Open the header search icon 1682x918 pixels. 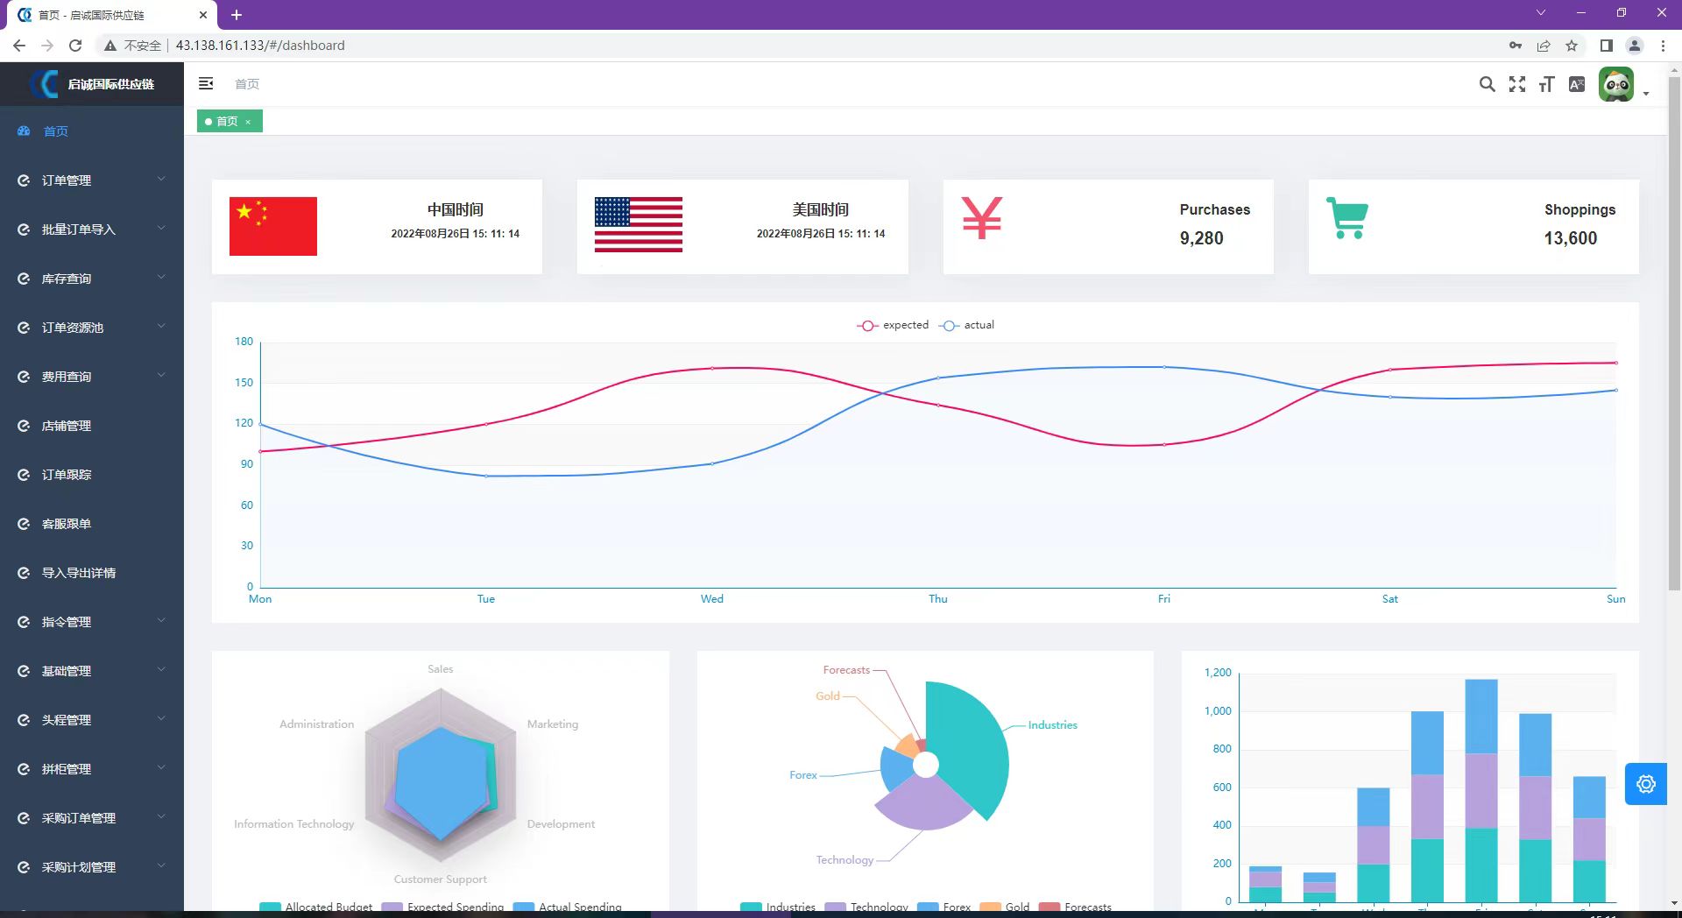(1487, 84)
